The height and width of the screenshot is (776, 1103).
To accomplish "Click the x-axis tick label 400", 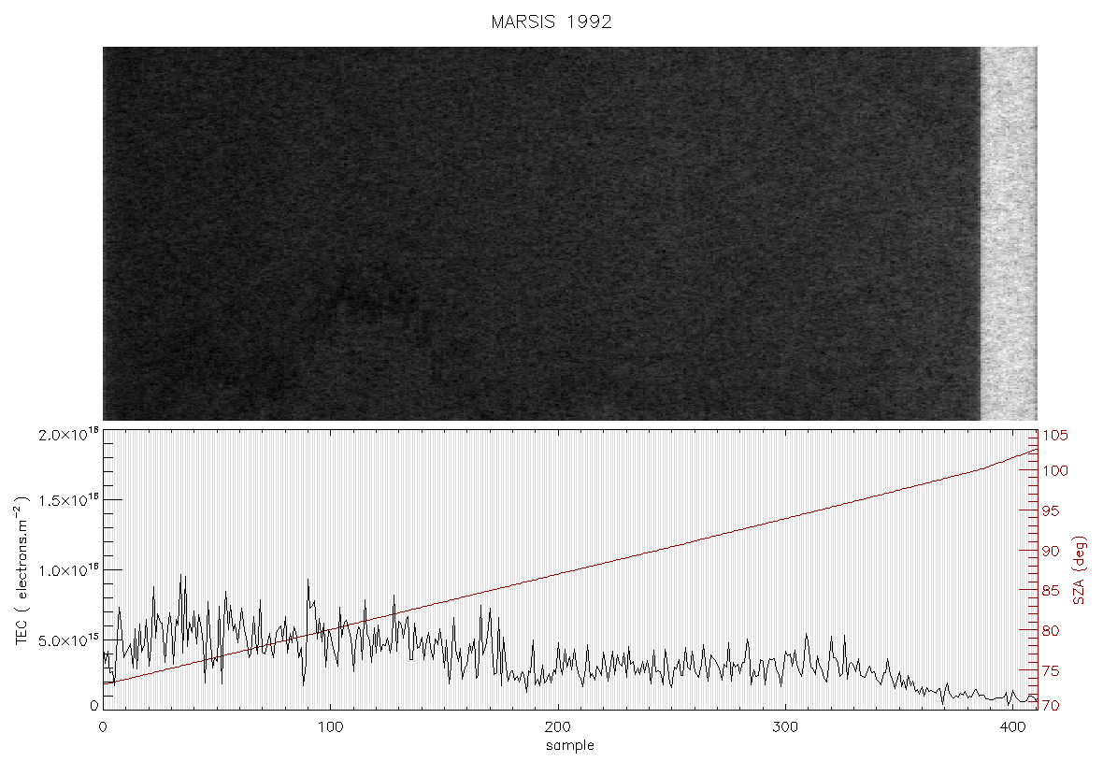I will 1012,726.
